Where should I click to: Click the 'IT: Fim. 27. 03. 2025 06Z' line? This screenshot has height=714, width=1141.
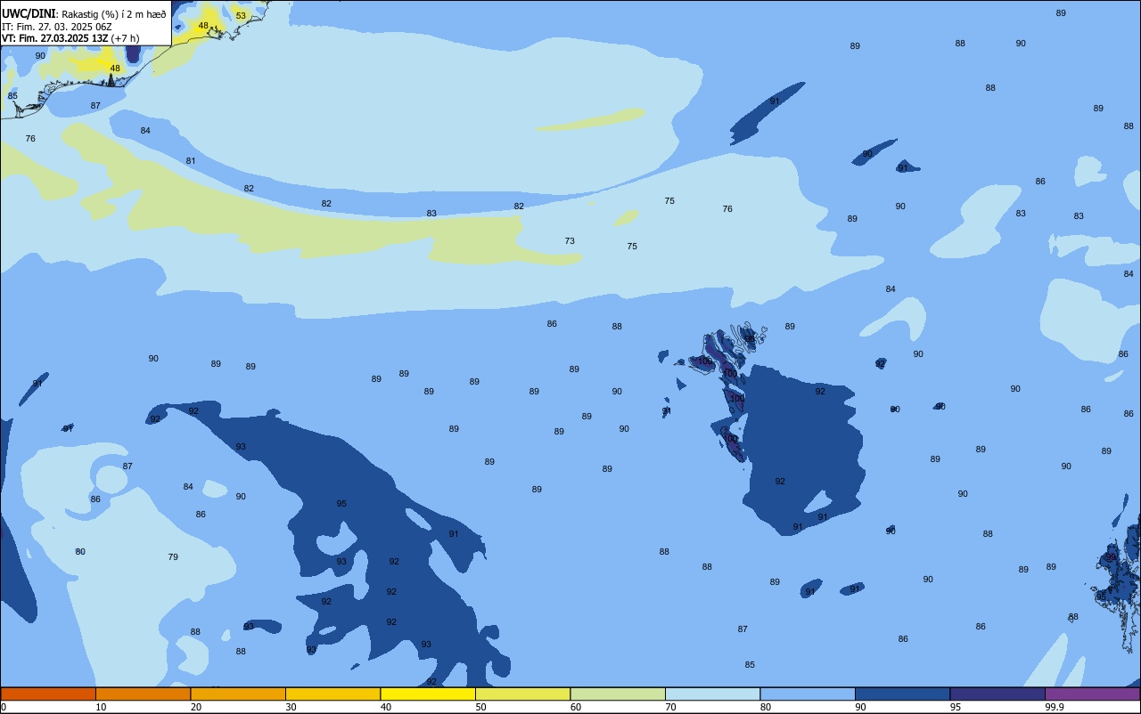coord(56,27)
